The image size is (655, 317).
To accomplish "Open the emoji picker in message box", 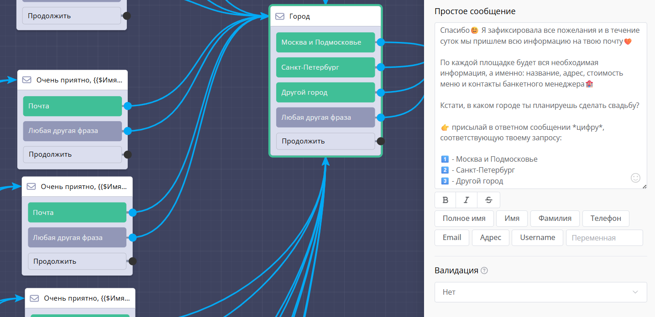I will pos(635,178).
